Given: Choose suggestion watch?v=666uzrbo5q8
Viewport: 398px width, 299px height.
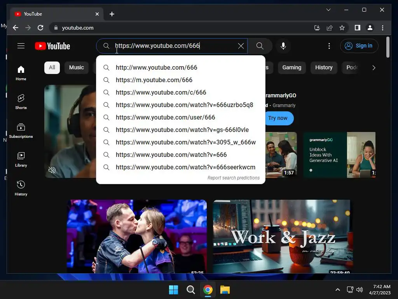Looking at the screenshot, I should pyautogui.click(x=181, y=105).
